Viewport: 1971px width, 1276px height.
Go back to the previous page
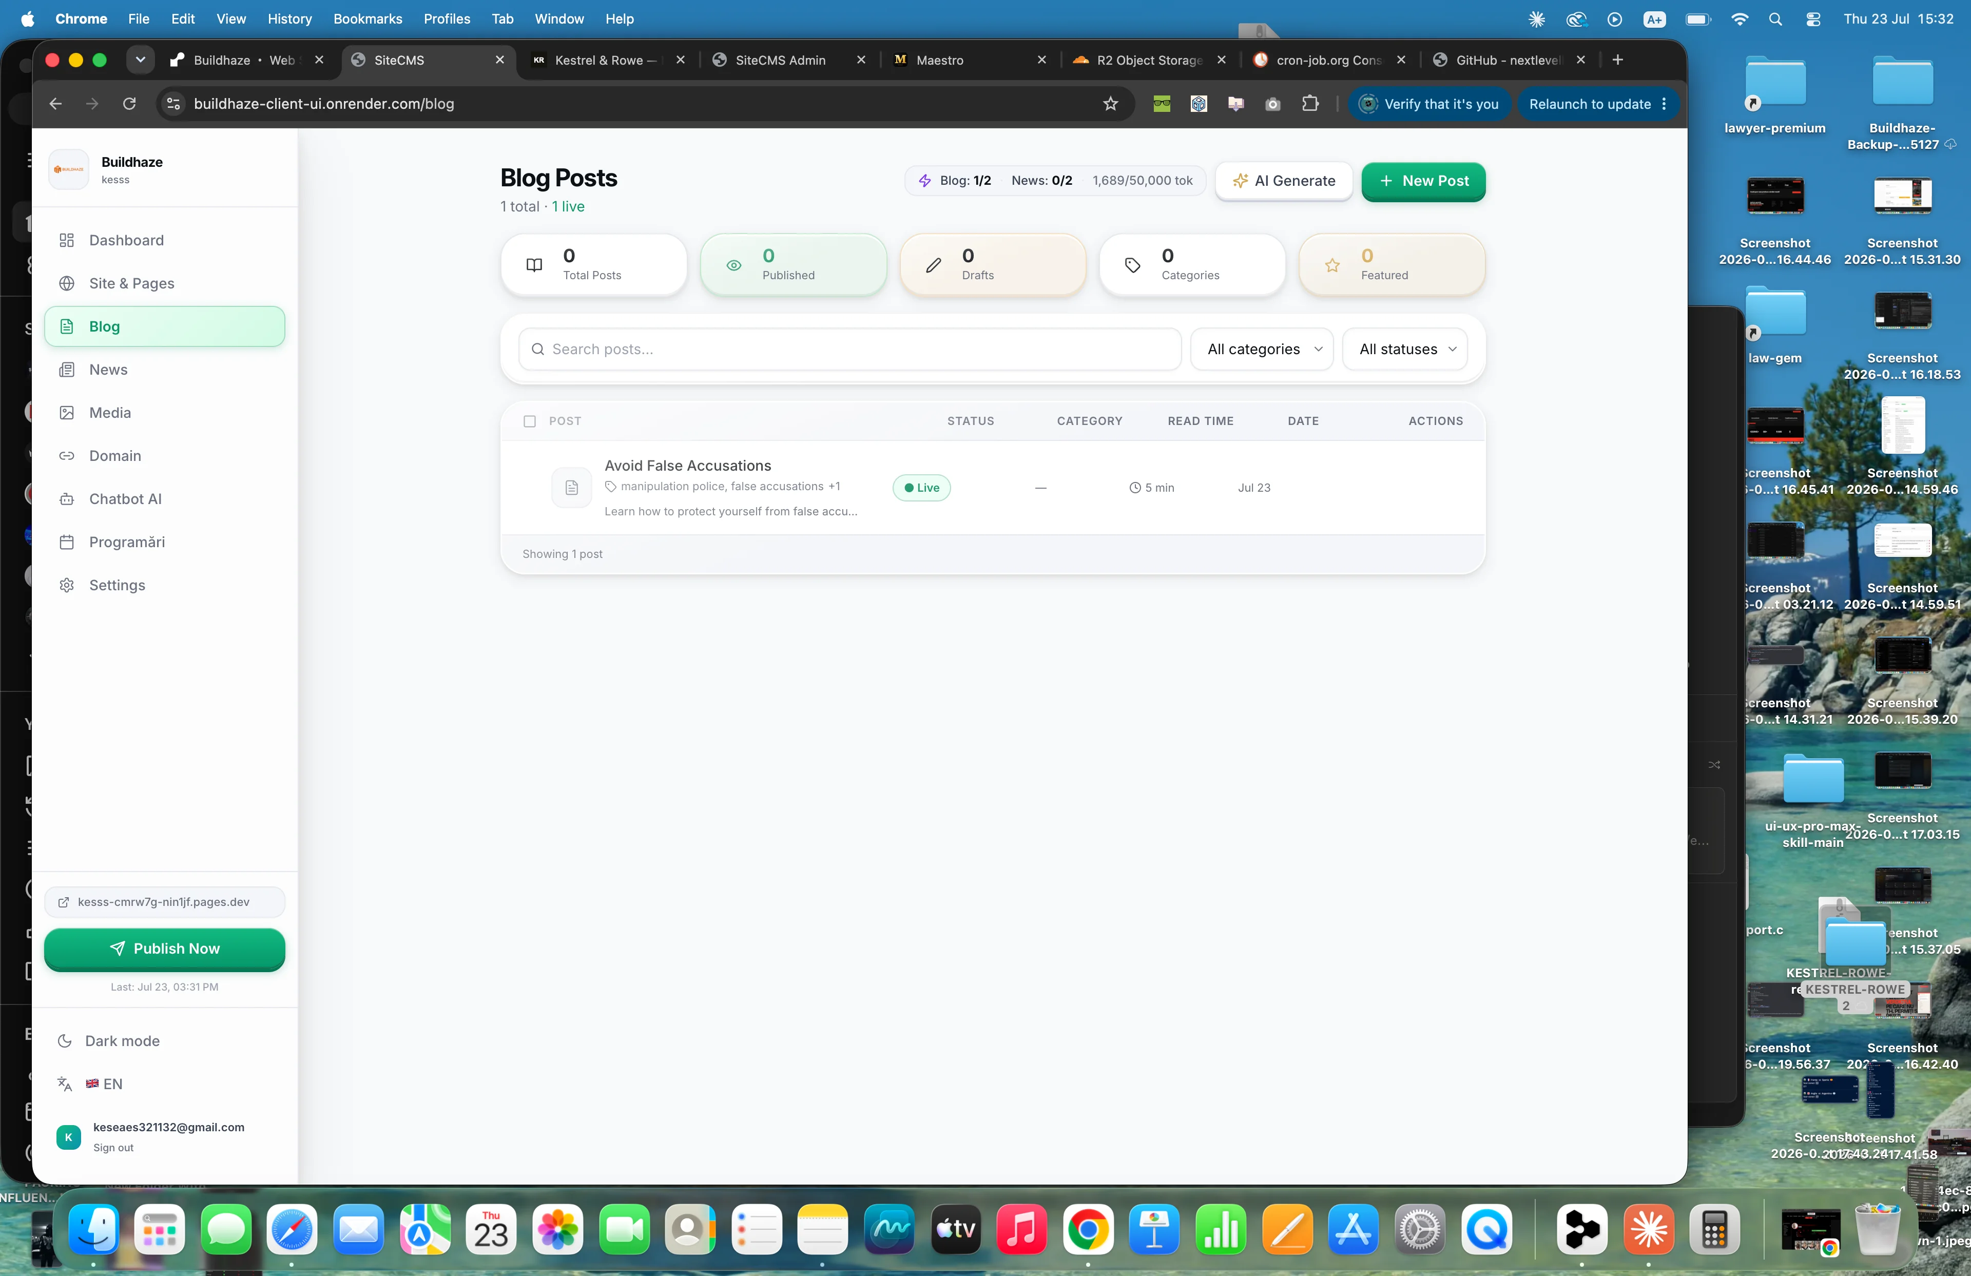[x=55, y=104]
